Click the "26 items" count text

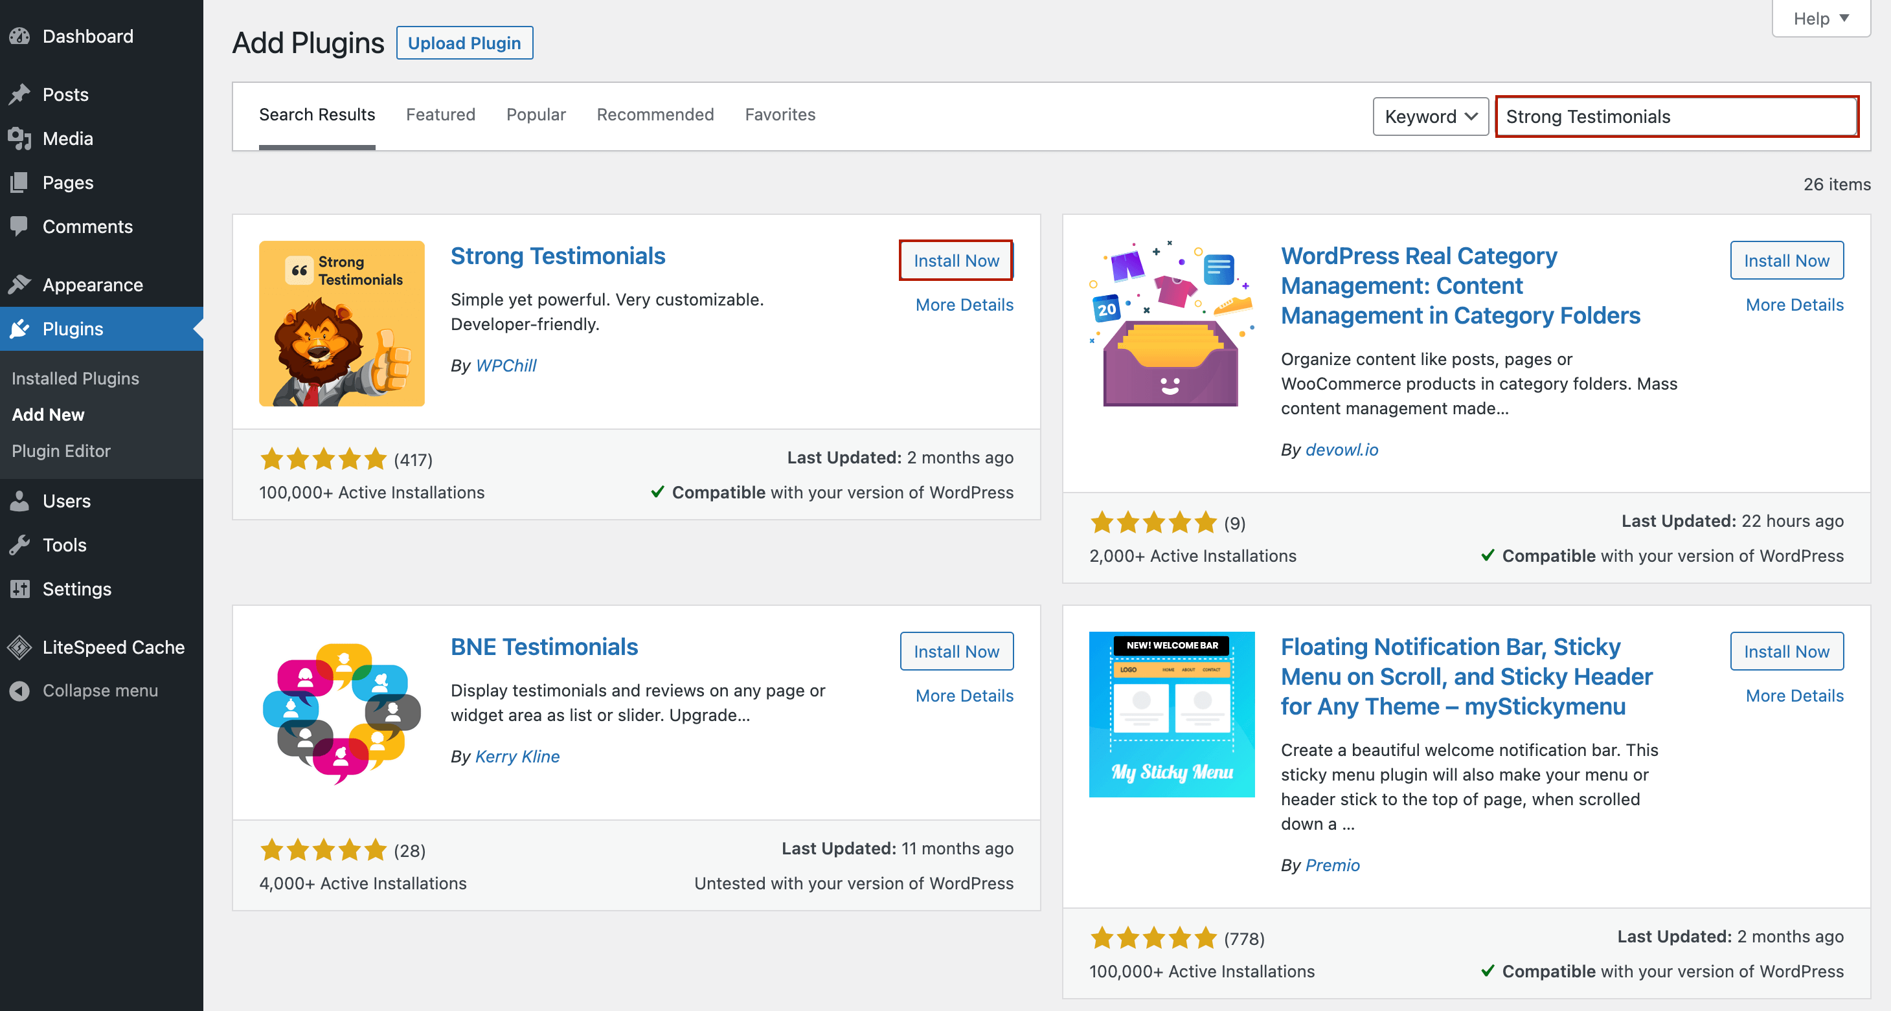(1837, 184)
